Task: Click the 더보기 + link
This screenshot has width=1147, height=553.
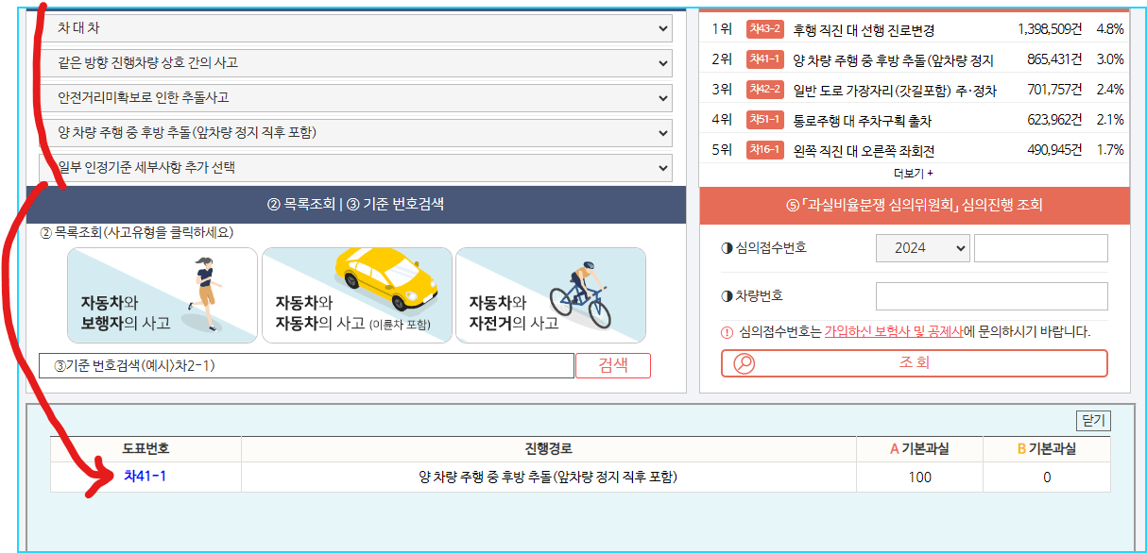Action: (914, 173)
